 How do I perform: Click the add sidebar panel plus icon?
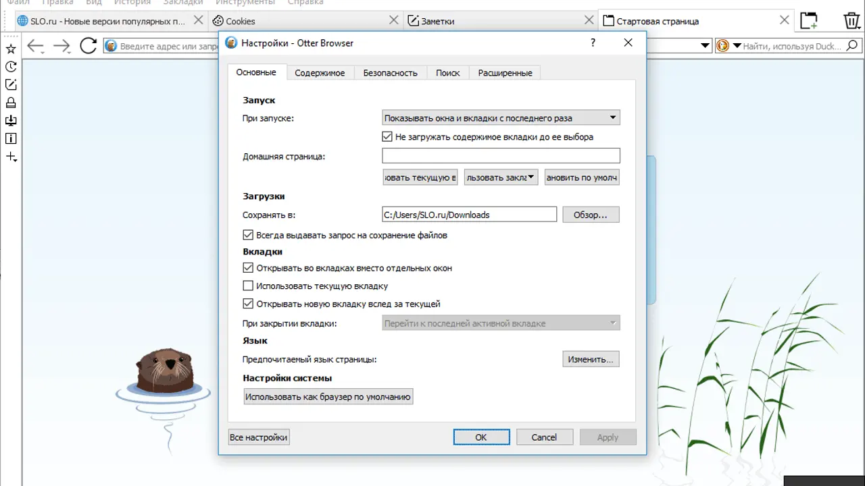pyautogui.click(x=11, y=157)
